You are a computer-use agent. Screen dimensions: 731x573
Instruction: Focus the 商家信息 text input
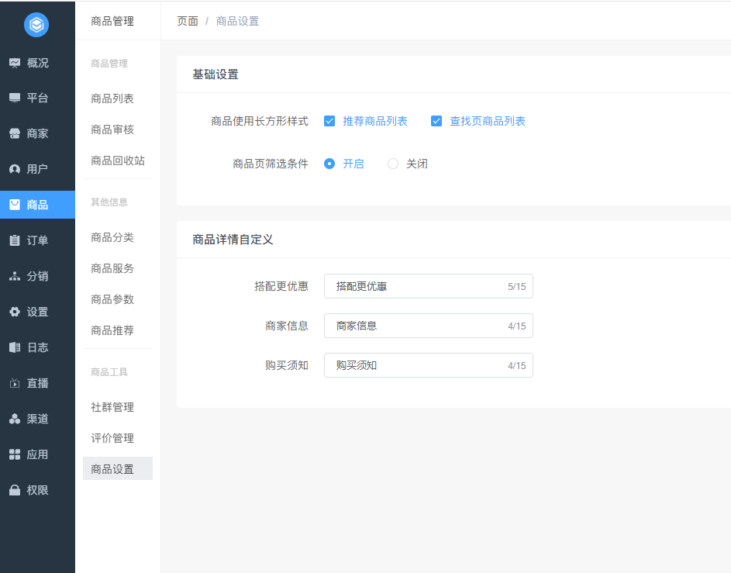(429, 326)
